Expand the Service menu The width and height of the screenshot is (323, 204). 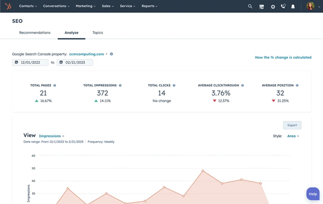[x=127, y=6]
